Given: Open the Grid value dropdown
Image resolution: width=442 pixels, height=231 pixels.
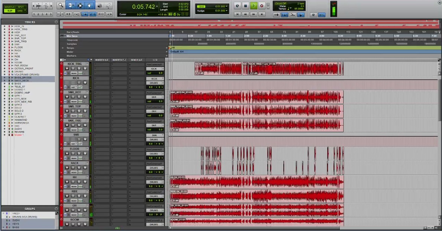Looking at the screenshot, I should pos(226,6).
